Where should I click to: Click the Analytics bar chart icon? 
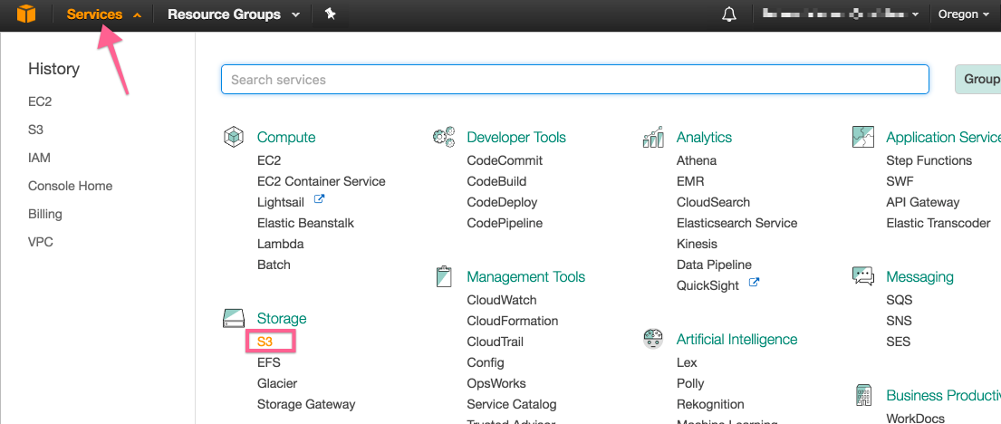tap(653, 137)
